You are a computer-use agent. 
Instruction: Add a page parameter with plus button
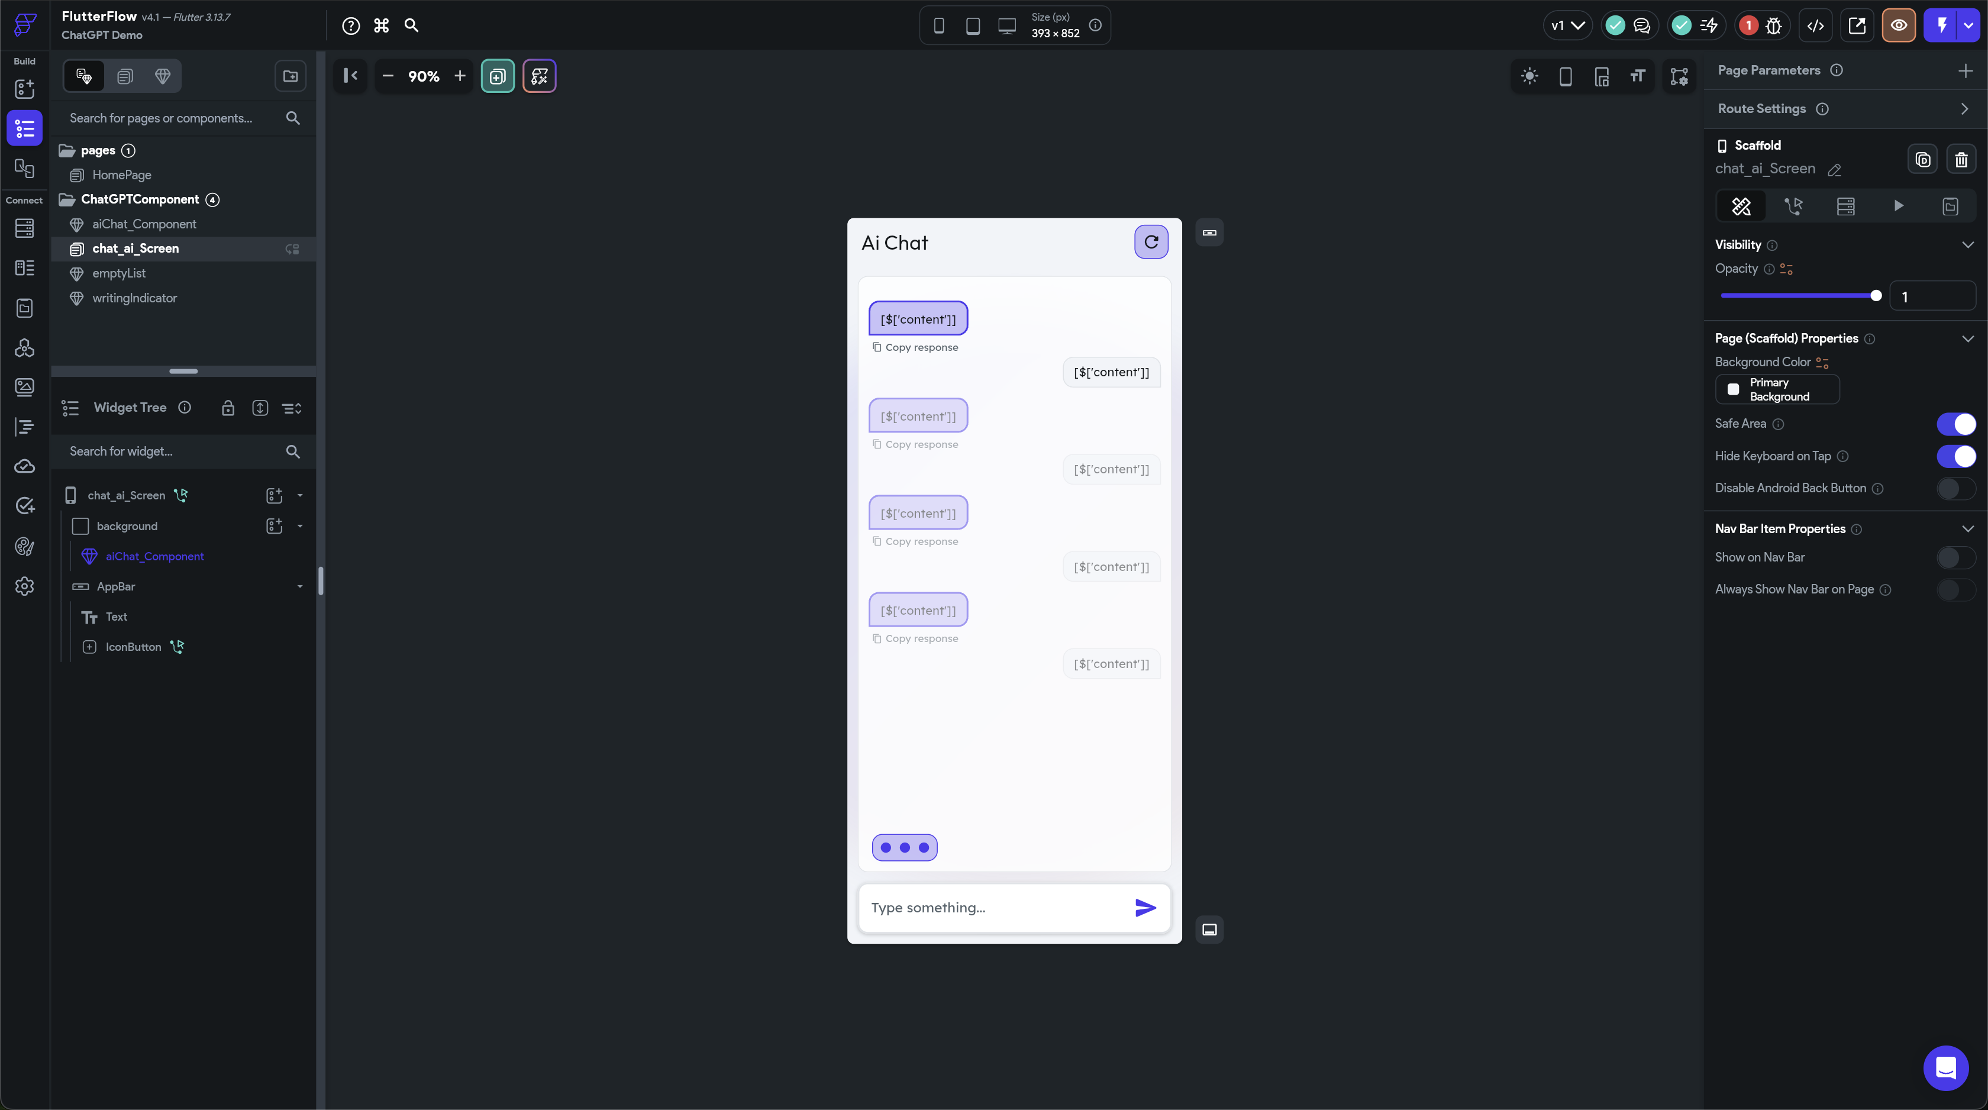(1965, 70)
